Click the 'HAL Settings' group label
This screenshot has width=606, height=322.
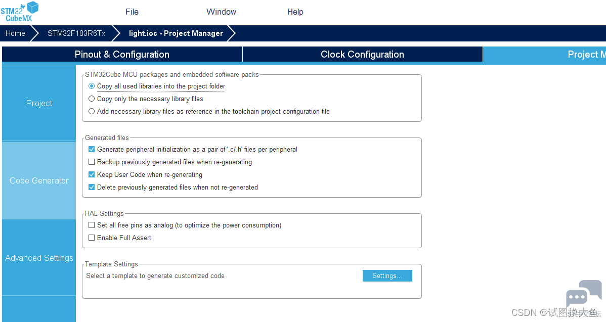(x=104, y=213)
